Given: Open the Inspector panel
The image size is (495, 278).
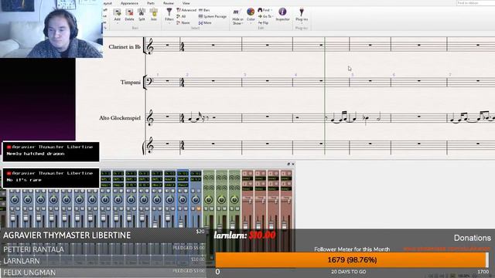Looking at the screenshot, I should coord(282,14).
